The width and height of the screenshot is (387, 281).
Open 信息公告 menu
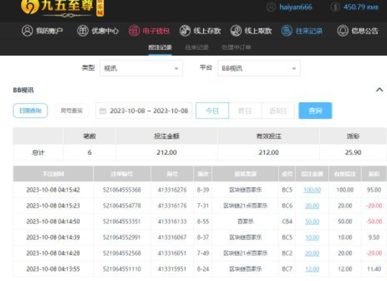[358, 31]
